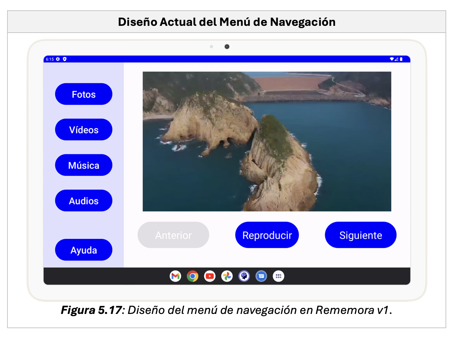Tap the shield icon in status bar
This screenshot has height=343, width=452.
(65, 59)
